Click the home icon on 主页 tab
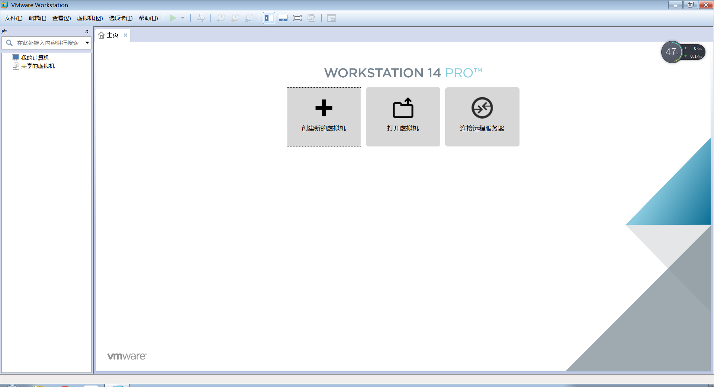Screen dimensions: 714x387 click(x=102, y=35)
